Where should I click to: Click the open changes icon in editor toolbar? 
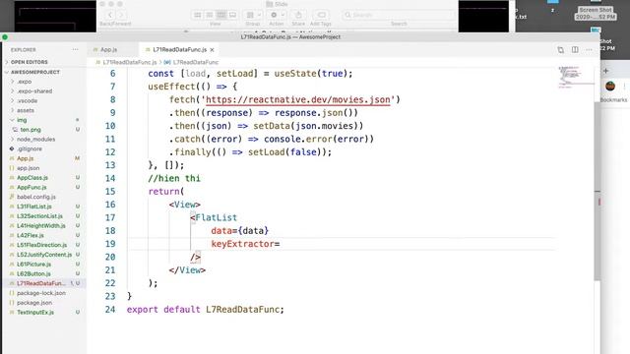pos(560,49)
